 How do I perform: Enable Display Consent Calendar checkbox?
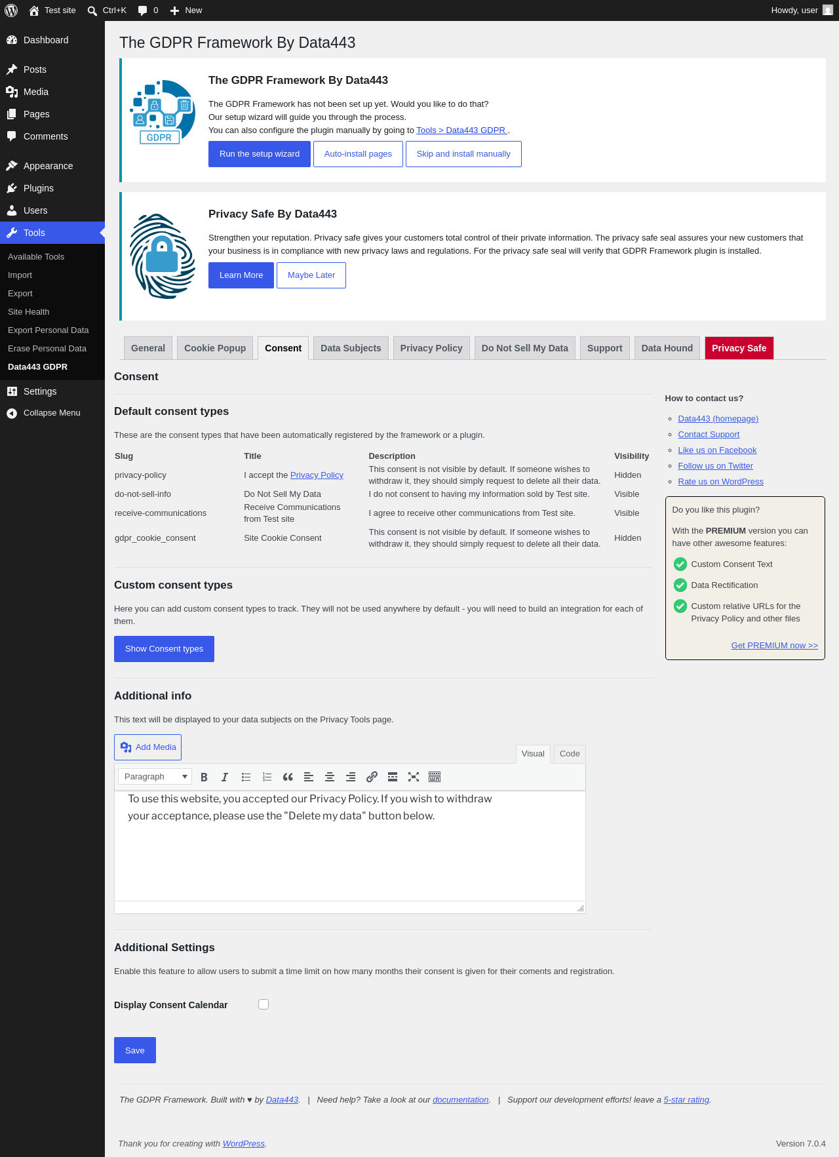(263, 1004)
